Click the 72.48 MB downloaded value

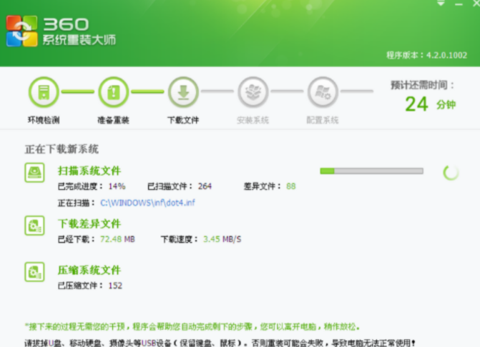117,239
